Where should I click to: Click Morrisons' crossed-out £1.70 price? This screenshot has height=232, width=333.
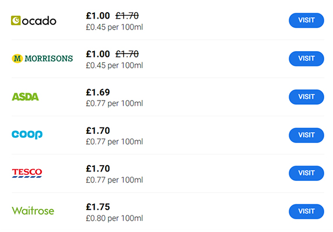(127, 54)
